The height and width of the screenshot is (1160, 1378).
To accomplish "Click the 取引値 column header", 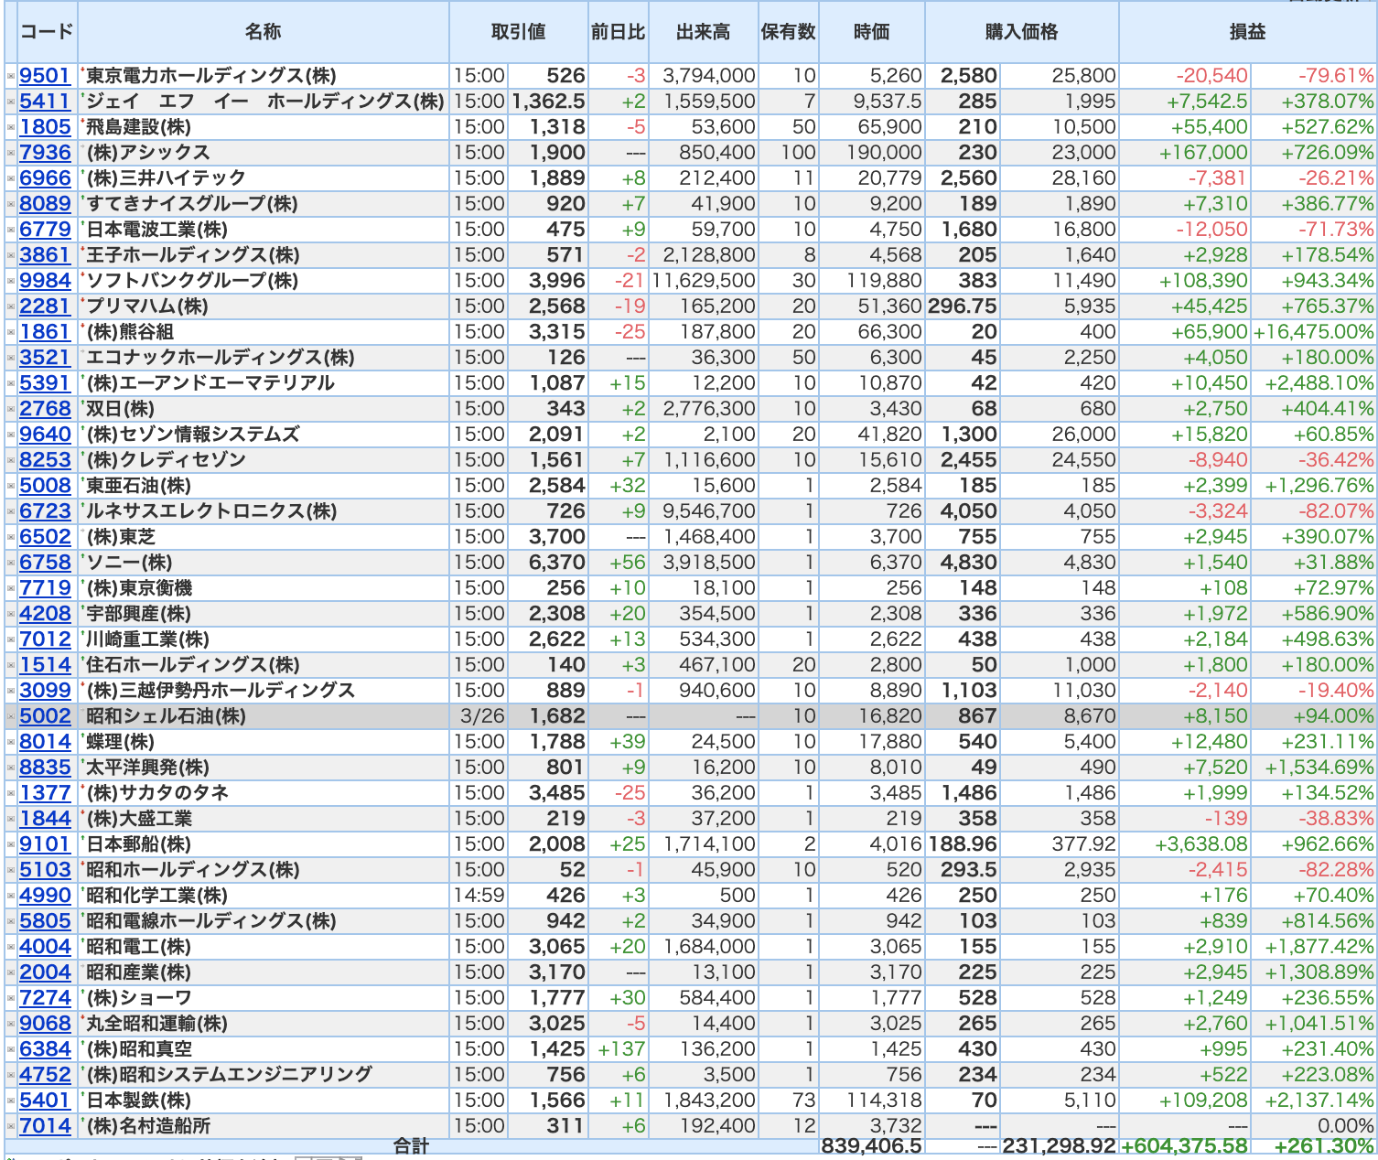I will coord(519,32).
